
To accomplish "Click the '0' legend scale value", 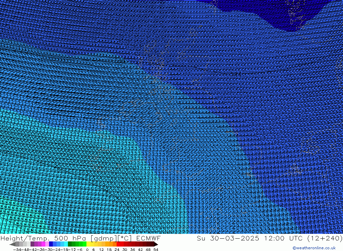I will pyautogui.click(x=87, y=250).
